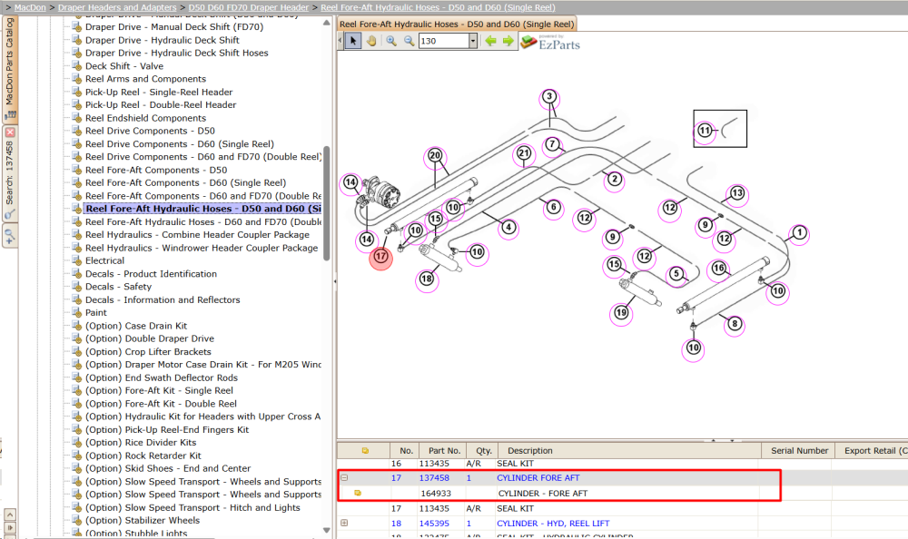
Task: Zoom out of the parts diagram
Action: click(x=409, y=41)
